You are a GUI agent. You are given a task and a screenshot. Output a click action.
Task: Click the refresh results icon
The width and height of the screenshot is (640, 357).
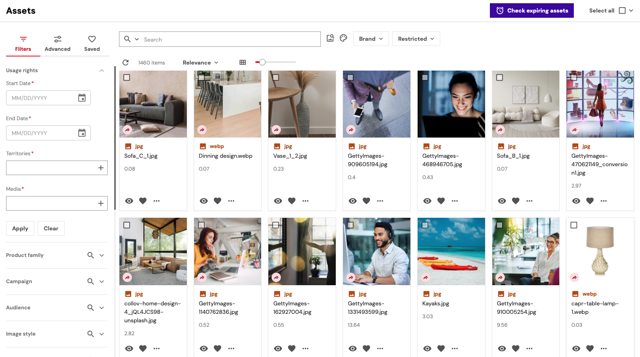pos(125,63)
